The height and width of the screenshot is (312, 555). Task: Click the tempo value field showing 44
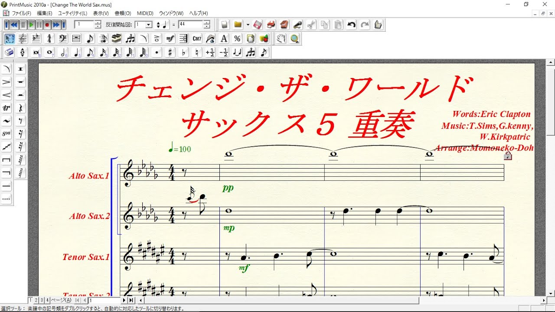[191, 25]
